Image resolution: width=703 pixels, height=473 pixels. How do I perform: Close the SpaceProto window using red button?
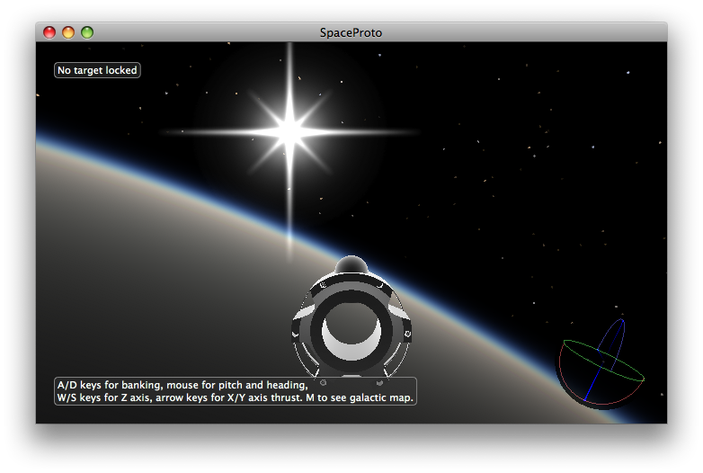point(49,32)
